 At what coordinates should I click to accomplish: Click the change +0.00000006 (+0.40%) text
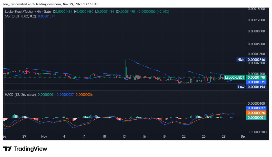coord(153,12)
